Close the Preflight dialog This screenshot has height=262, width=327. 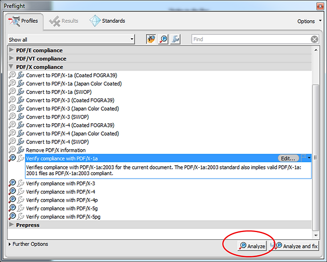pyautogui.click(x=320, y=6)
